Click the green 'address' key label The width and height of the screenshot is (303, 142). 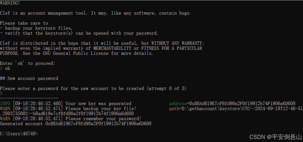pos(178,104)
